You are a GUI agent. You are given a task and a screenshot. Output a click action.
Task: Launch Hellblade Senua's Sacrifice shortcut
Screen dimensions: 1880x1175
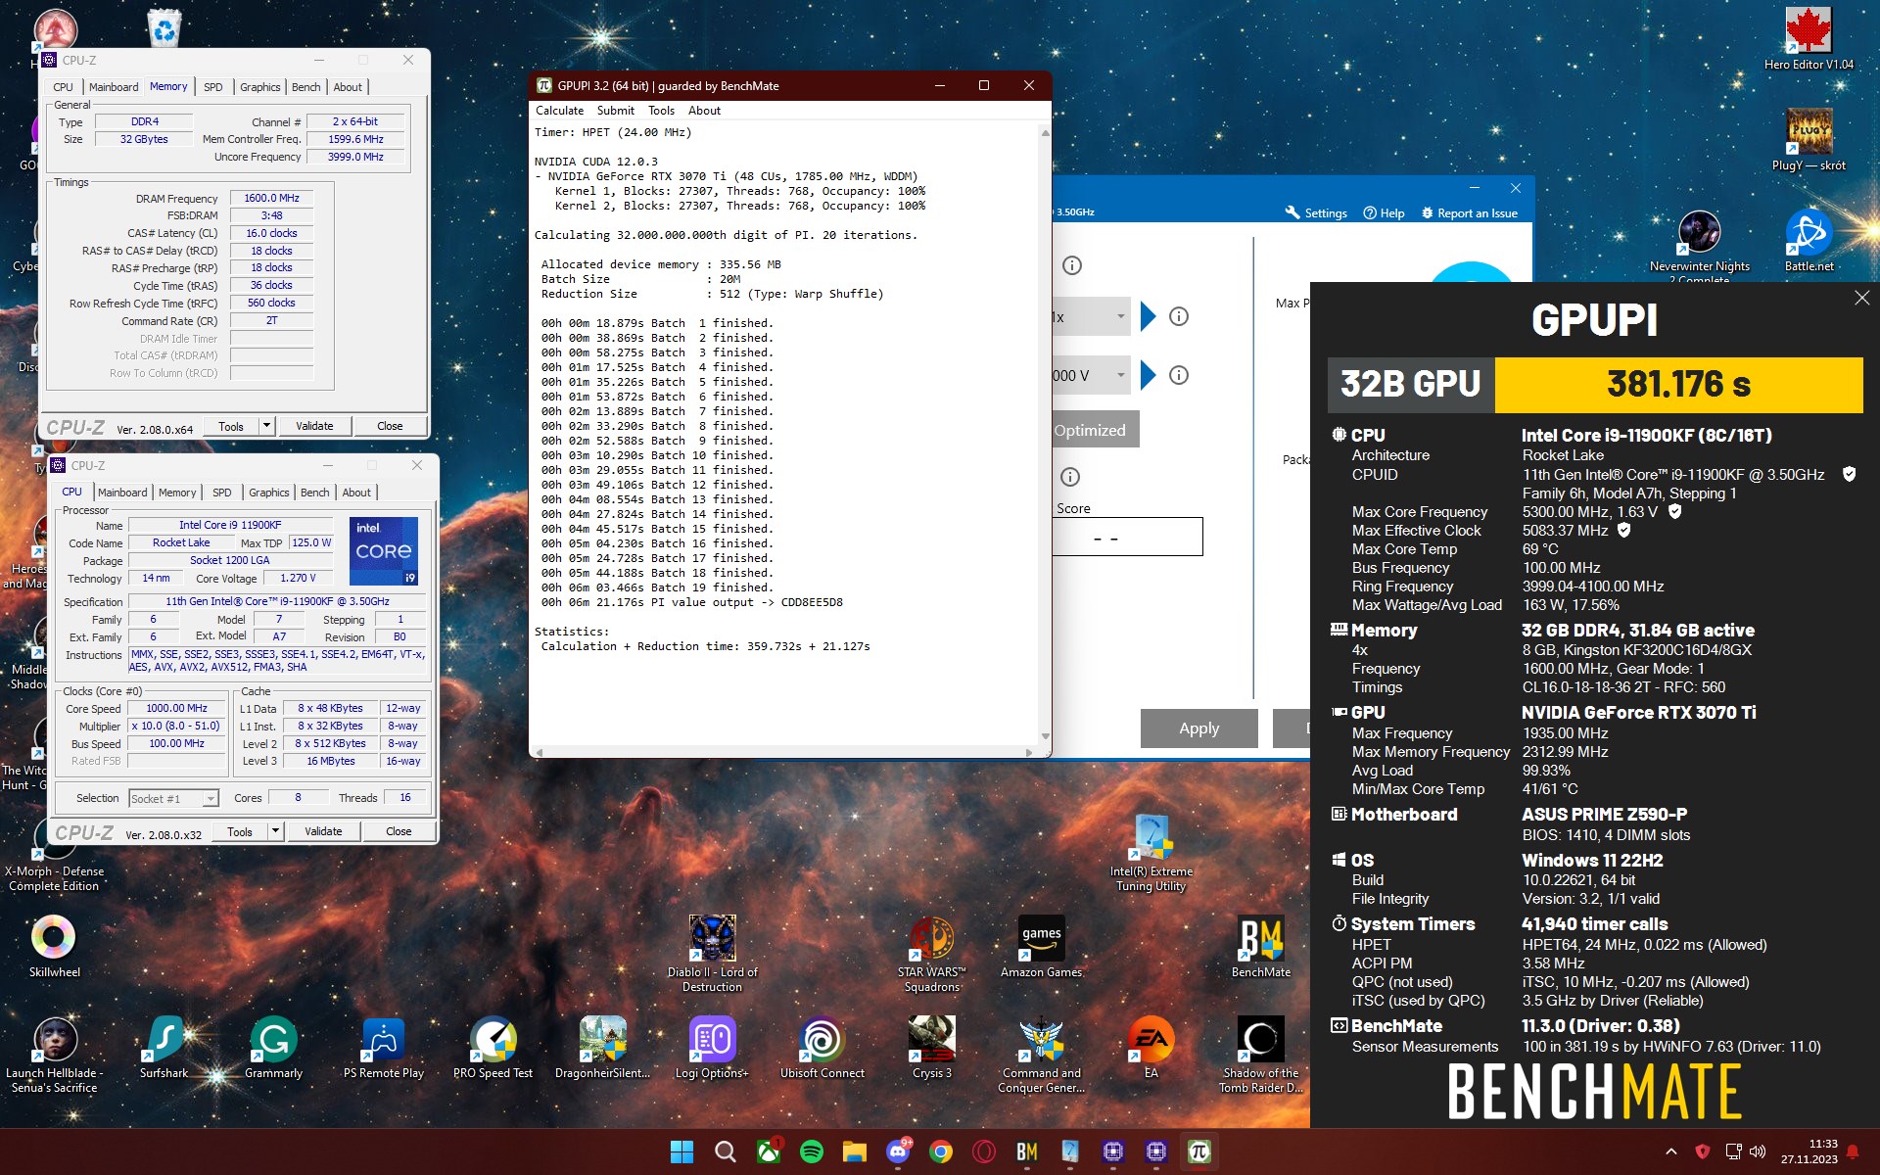point(54,1054)
